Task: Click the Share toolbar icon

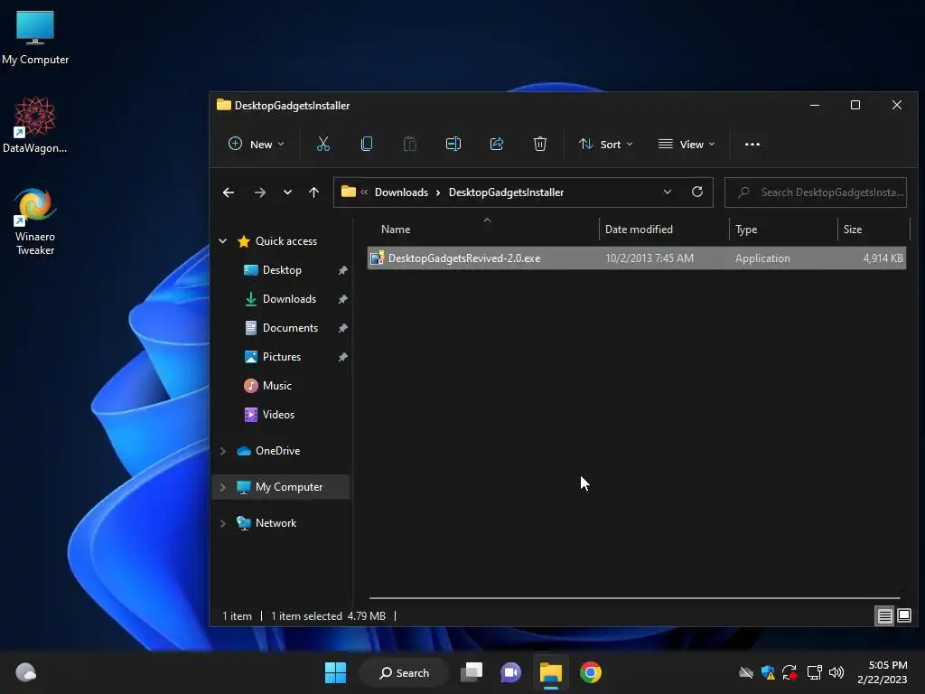Action: pyautogui.click(x=497, y=144)
